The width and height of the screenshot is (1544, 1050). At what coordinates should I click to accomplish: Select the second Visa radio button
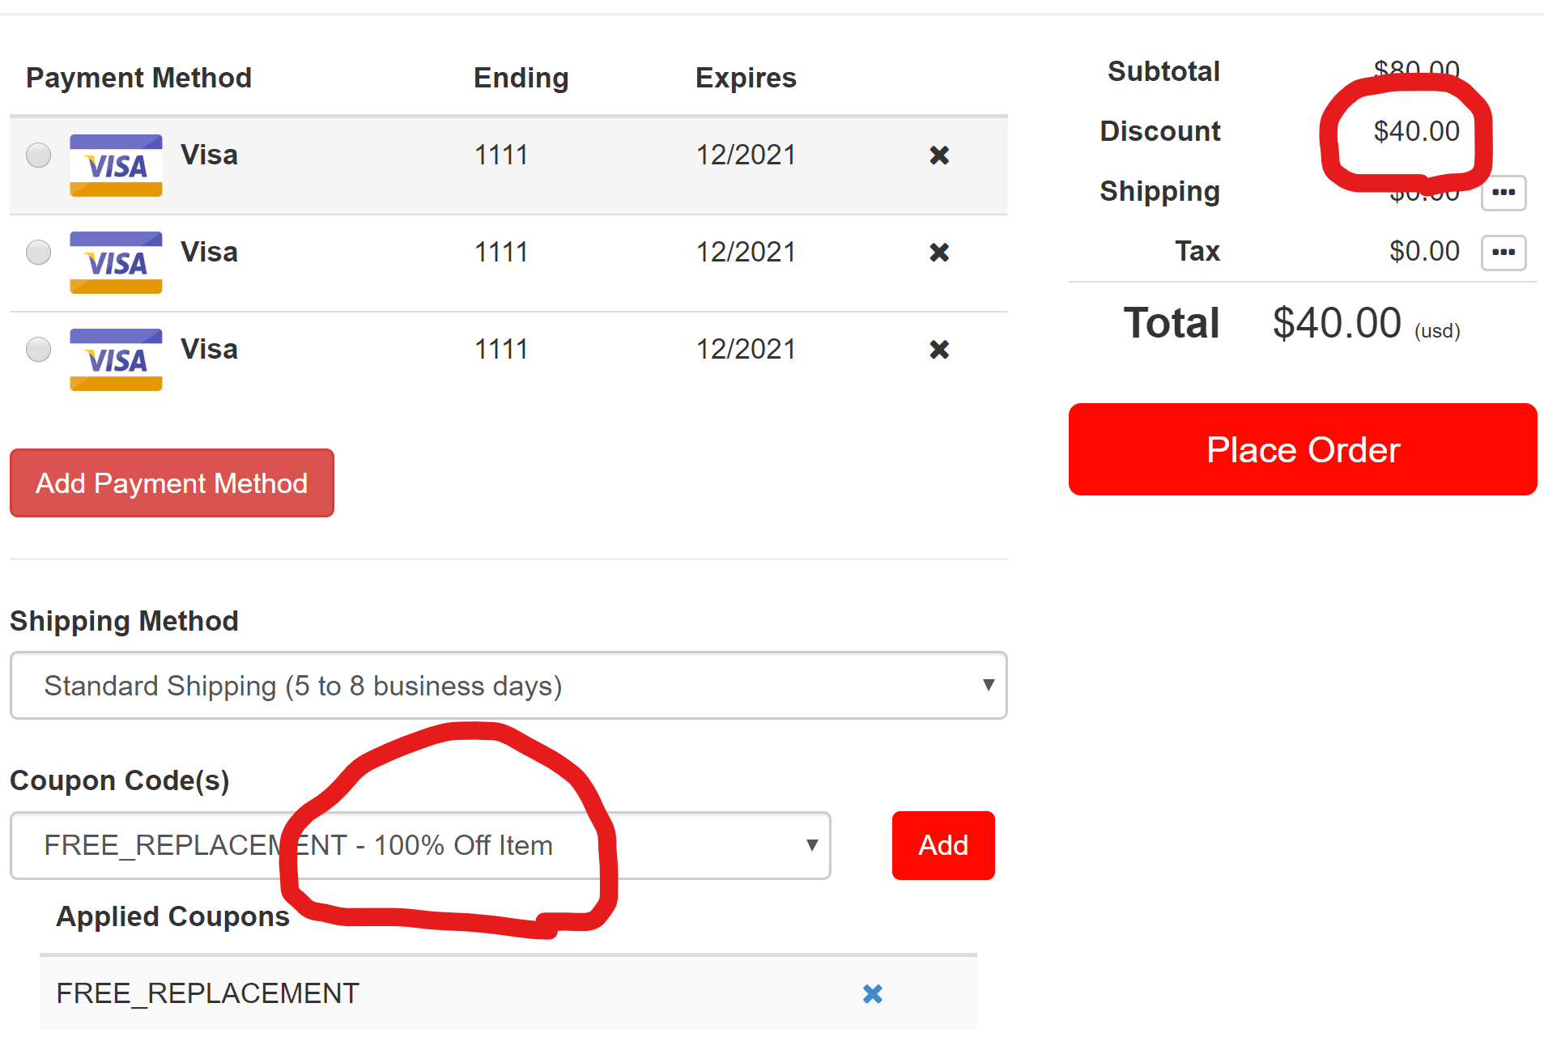(38, 252)
